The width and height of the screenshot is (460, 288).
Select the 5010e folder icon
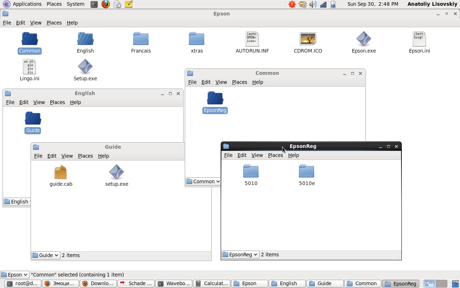coord(307,171)
